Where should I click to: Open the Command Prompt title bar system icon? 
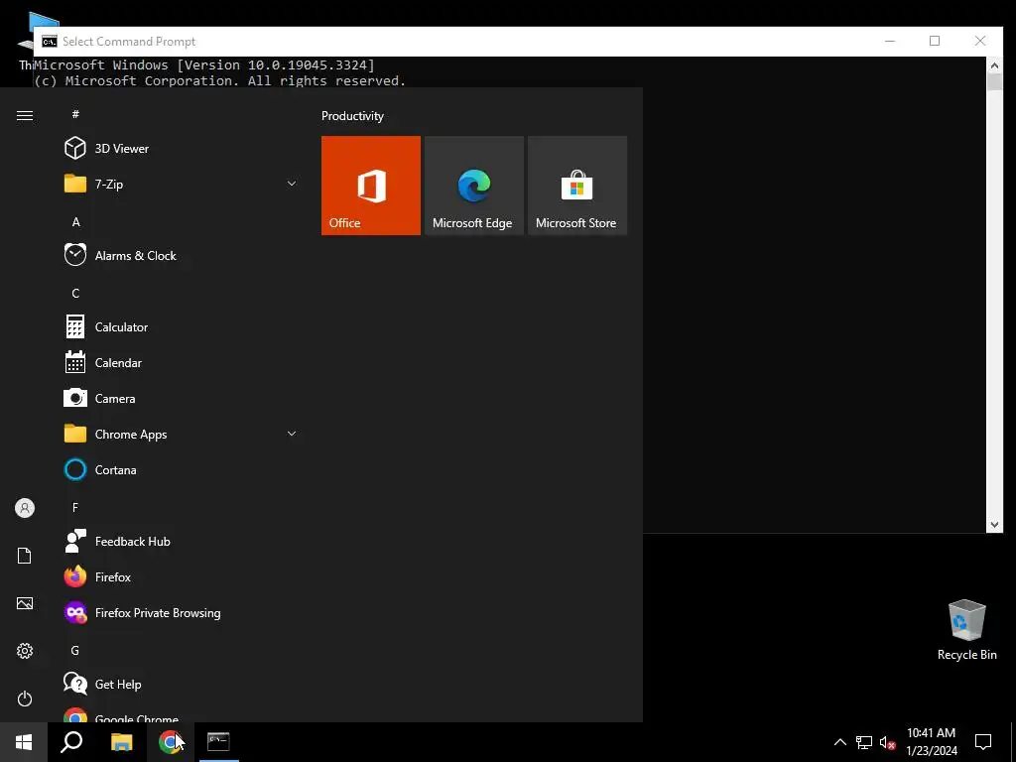(x=50, y=42)
